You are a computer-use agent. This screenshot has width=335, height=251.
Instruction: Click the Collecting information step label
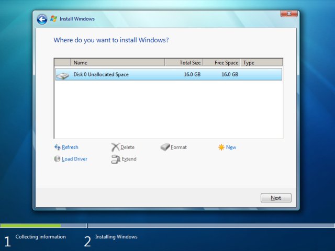point(41,237)
